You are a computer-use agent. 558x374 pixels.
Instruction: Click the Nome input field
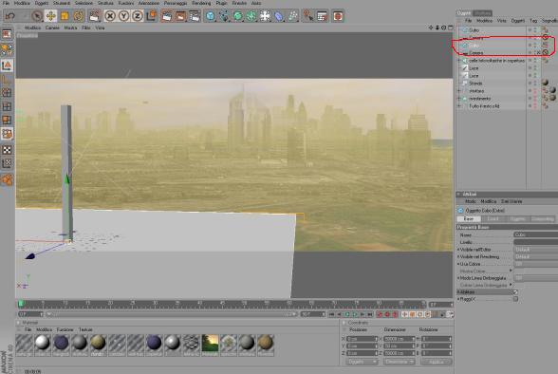coord(535,234)
